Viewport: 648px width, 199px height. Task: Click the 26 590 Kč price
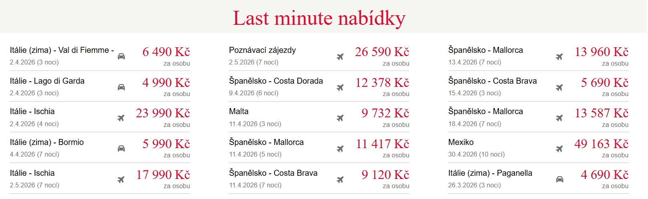pos(382,52)
